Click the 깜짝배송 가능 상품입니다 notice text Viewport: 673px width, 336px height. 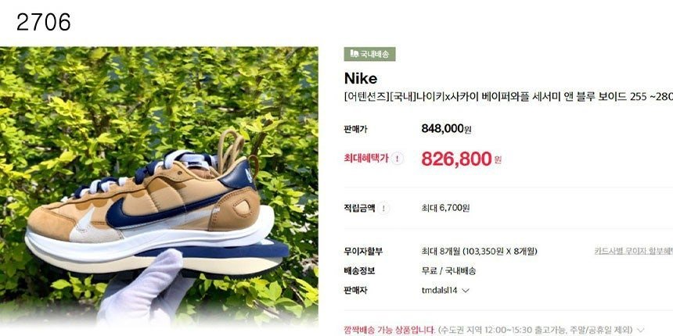pyautogui.click(x=389, y=331)
